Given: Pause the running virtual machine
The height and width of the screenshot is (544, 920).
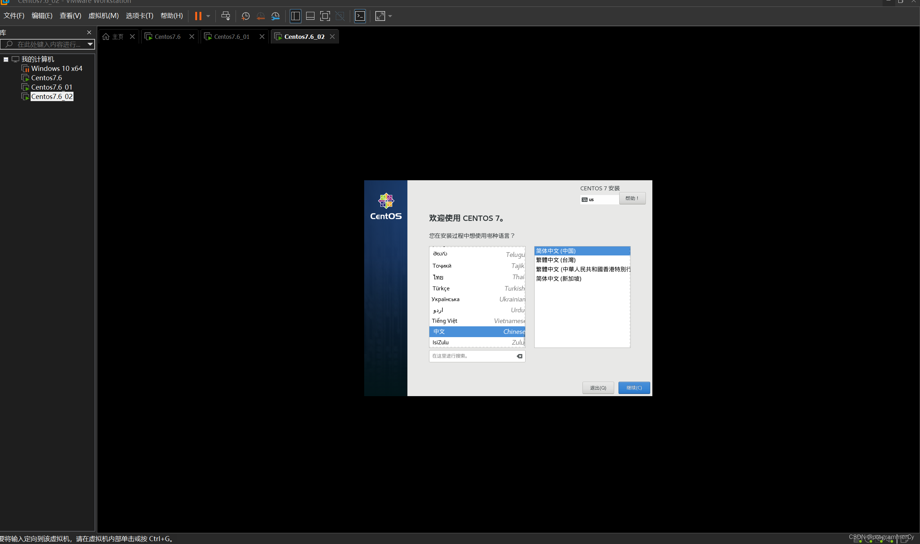Looking at the screenshot, I should click(198, 16).
